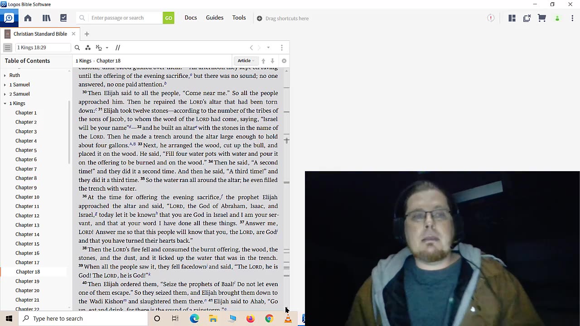This screenshot has width=580, height=326.
Task: Click the 1 Kings breadcrumb link
Action: (x=83, y=61)
